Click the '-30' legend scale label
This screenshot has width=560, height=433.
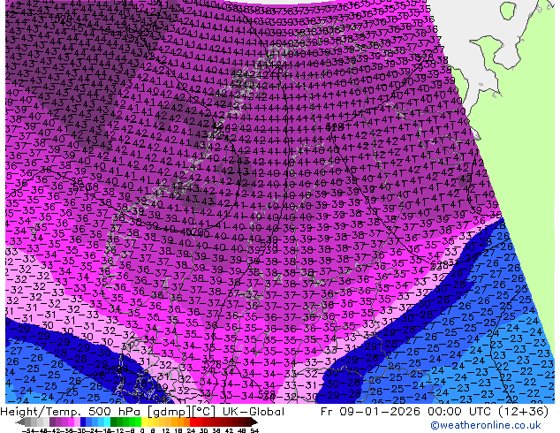pos(79,430)
